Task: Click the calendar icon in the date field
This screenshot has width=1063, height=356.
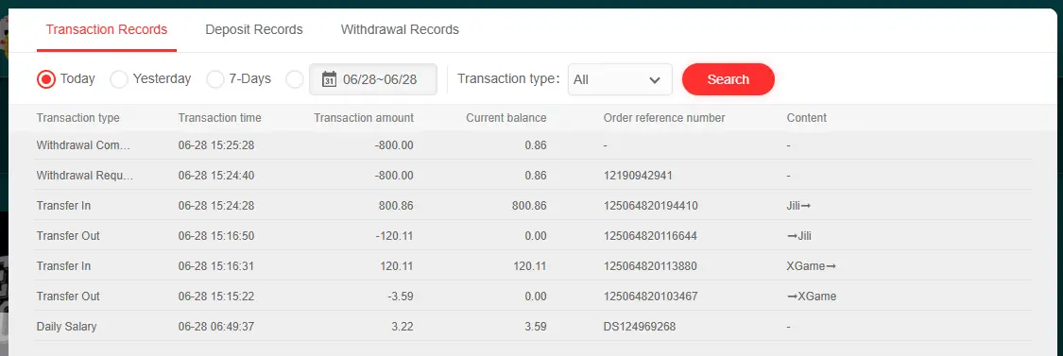Action: pos(330,78)
